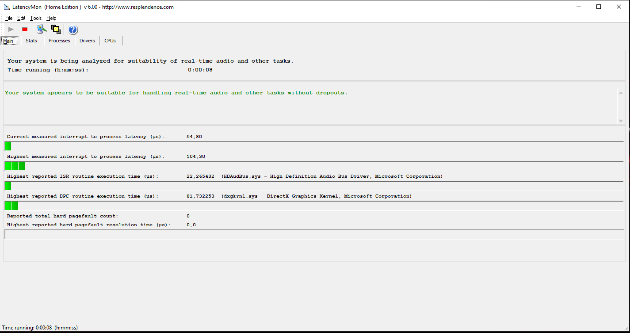Open the Tools menu

coord(36,18)
